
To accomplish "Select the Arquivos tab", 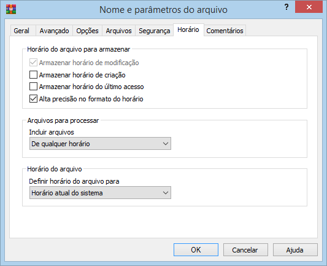I will tap(118, 31).
